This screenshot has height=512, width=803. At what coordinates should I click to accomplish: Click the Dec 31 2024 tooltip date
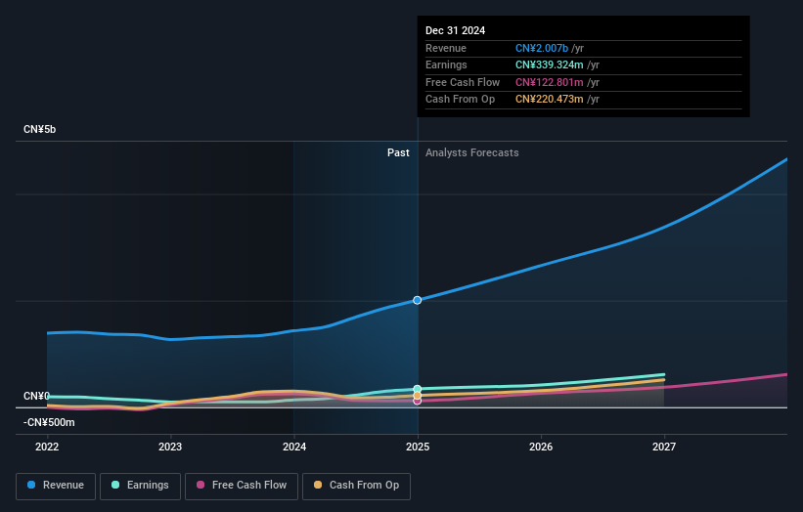(x=455, y=30)
